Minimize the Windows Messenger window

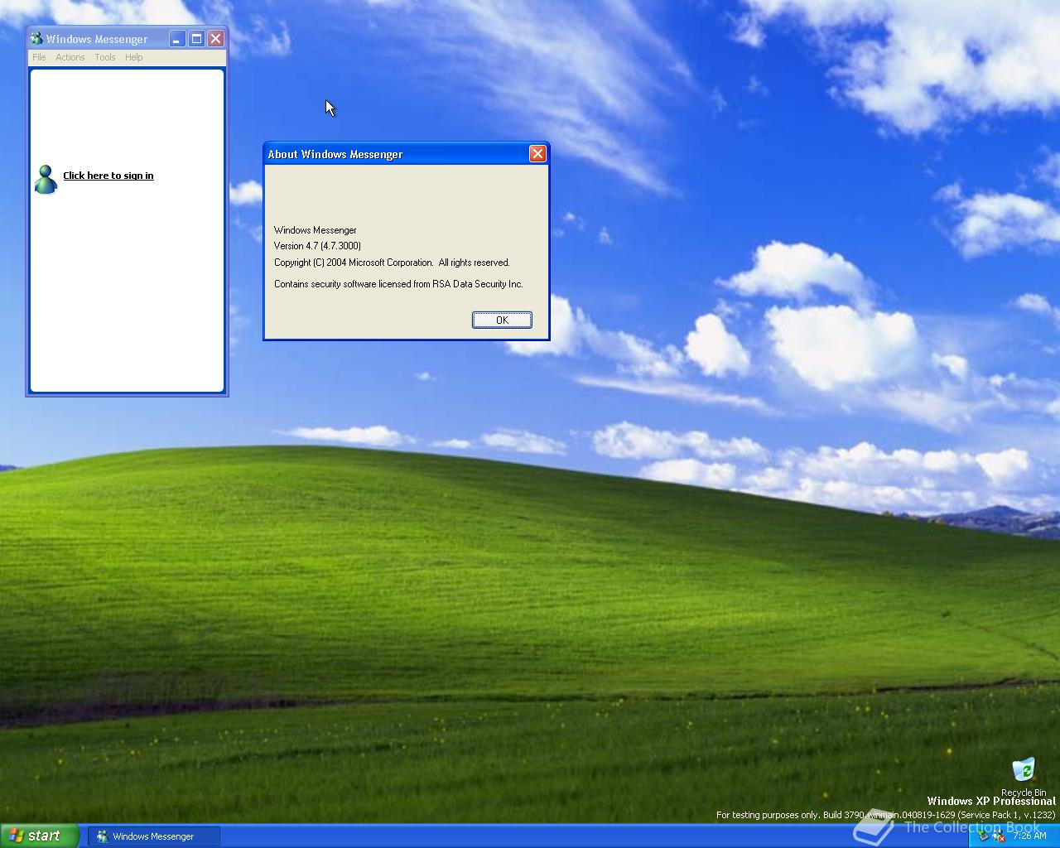[x=177, y=38]
